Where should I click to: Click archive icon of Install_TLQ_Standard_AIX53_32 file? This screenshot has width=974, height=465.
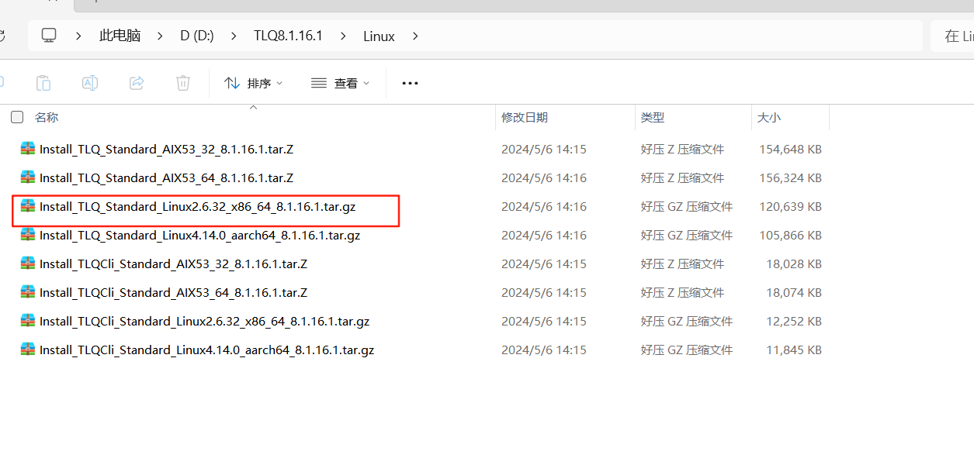click(x=28, y=149)
